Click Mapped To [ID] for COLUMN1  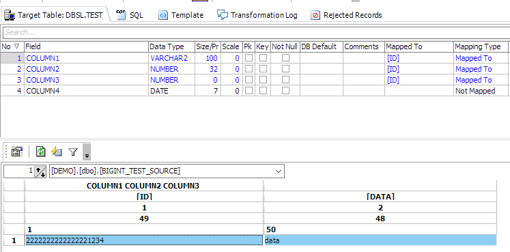pos(419,58)
